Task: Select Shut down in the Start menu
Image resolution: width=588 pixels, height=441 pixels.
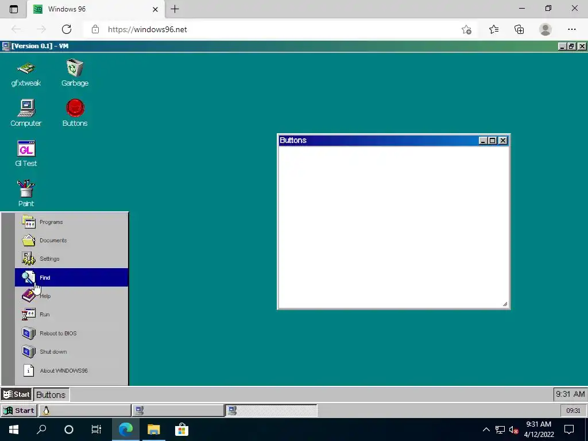Action: coord(72,352)
